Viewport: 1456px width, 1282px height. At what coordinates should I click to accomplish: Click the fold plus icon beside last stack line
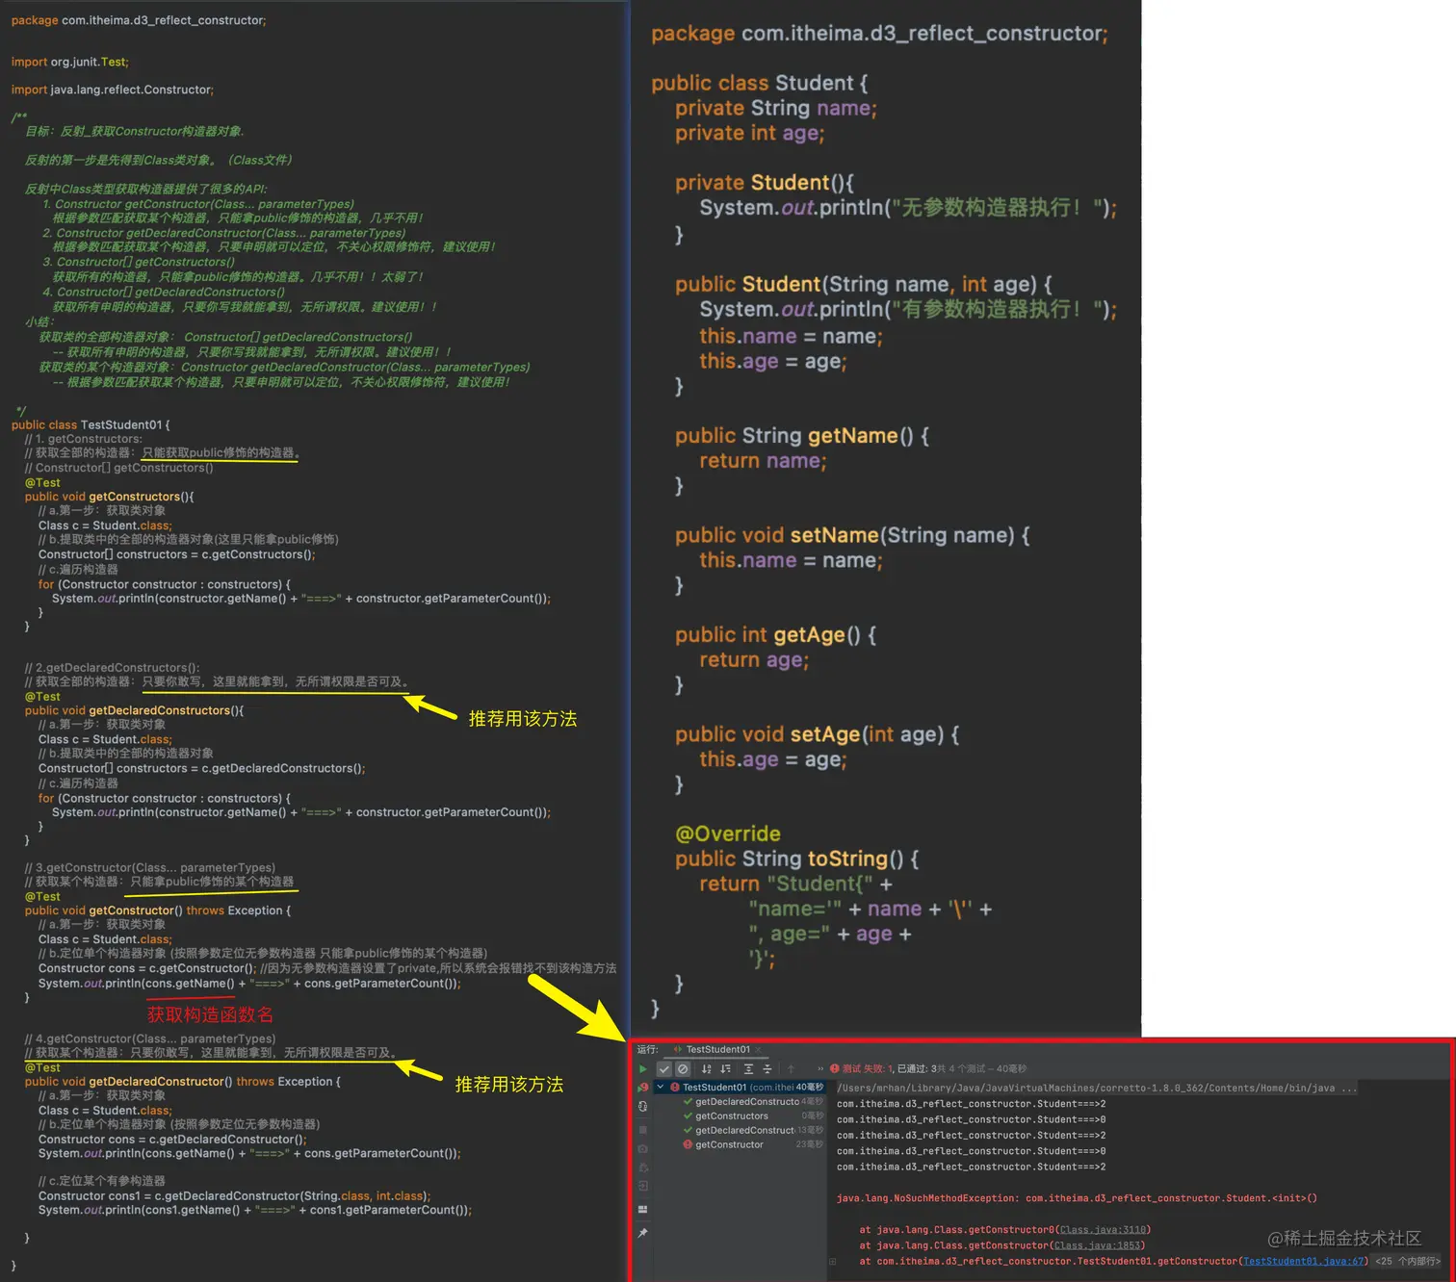pyautogui.click(x=833, y=1262)
